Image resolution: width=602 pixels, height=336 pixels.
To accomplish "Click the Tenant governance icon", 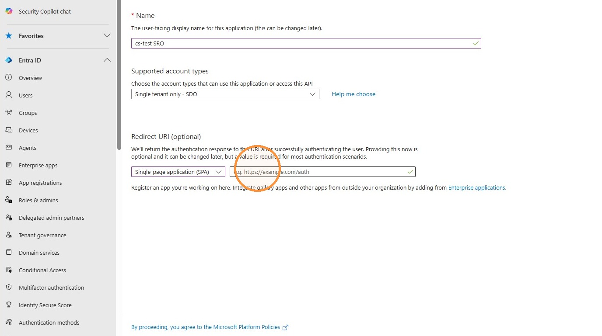I will (9, 235).
